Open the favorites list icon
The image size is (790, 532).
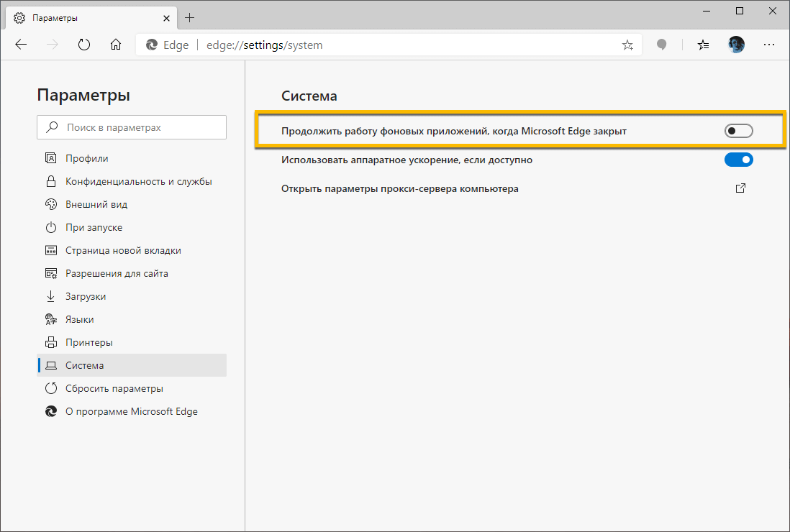703,45
